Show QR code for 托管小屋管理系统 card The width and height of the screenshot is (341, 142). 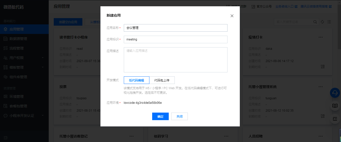pos(323,116)
